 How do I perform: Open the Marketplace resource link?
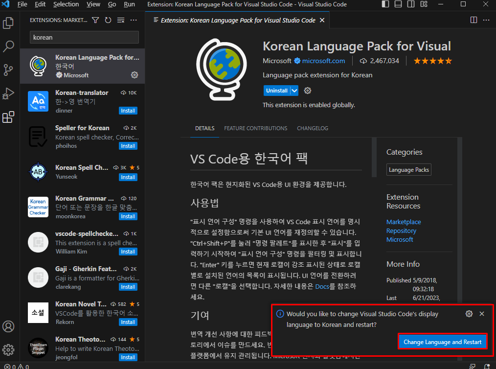coord(404,222)
